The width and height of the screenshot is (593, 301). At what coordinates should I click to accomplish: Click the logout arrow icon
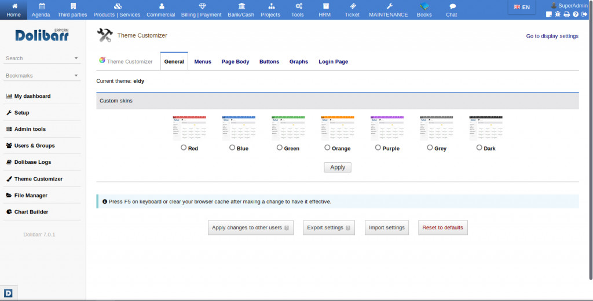point(584,14)
